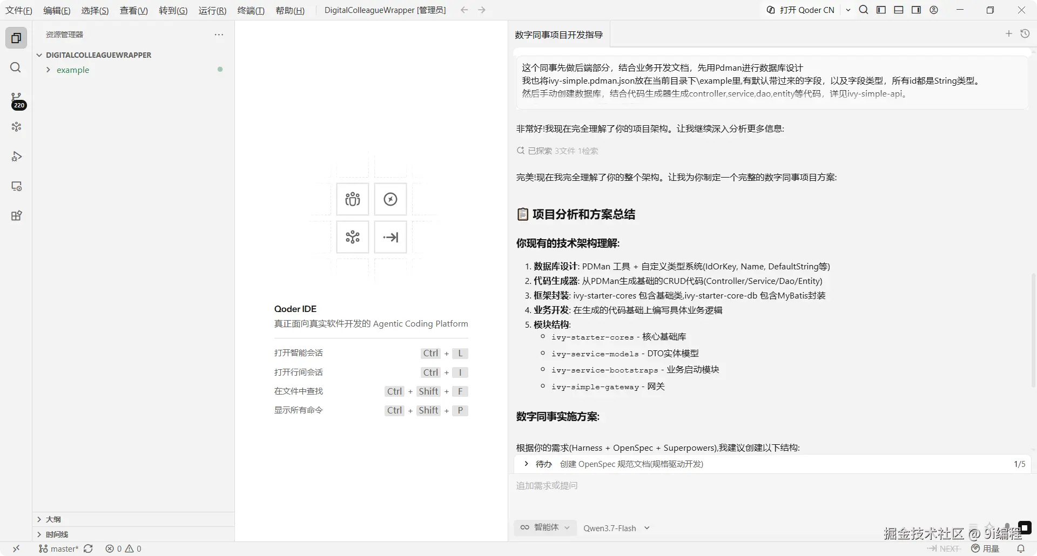Open the 终端(T) menu
This screenshot has width=1037, height=556.
click(x=251, y=10)
